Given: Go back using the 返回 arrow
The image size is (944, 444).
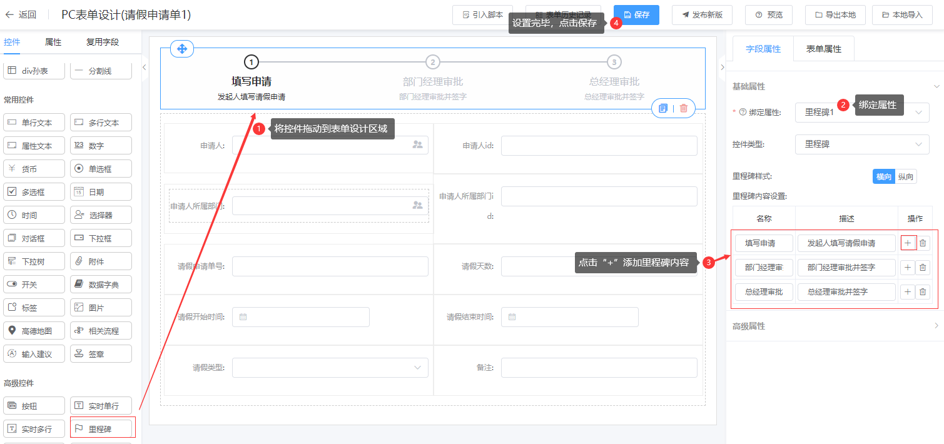Looking at the screenshot, I should click(21, 15).
